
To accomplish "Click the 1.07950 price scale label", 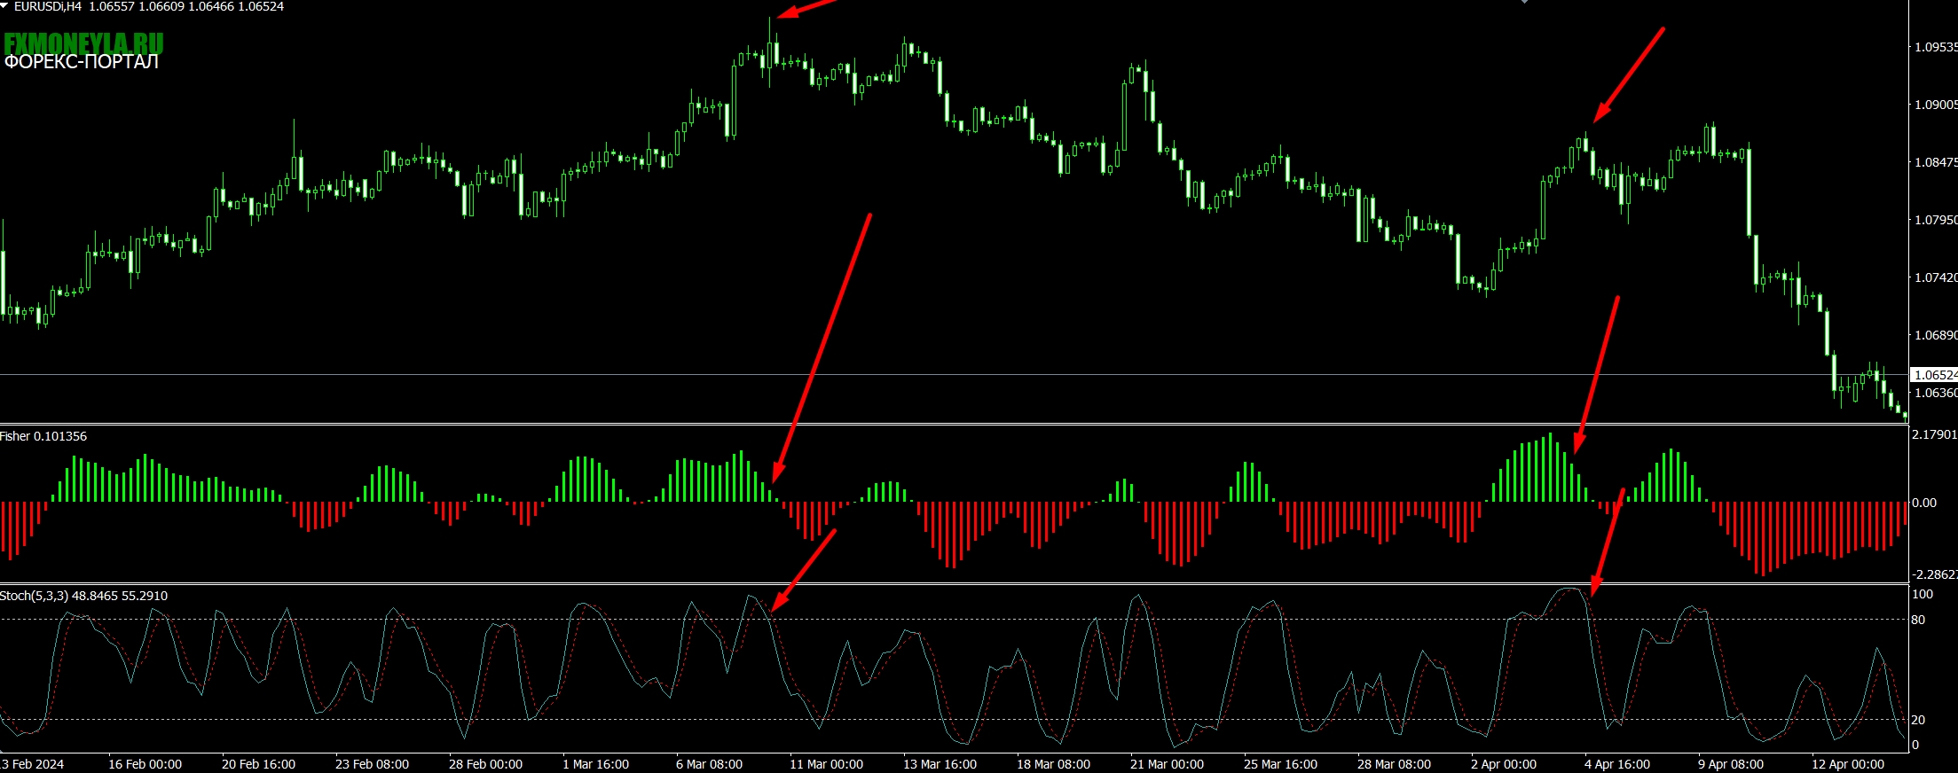I will coord(1936,220).
